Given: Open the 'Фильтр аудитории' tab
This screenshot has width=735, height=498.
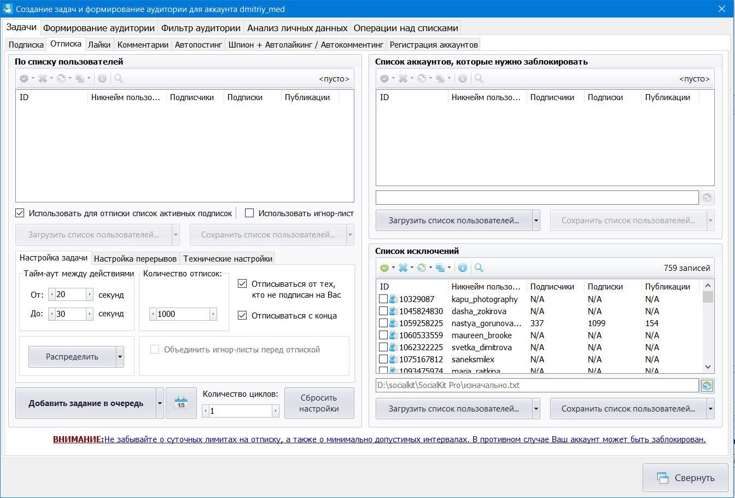Looking at the screenshot, I should (201, 28).
